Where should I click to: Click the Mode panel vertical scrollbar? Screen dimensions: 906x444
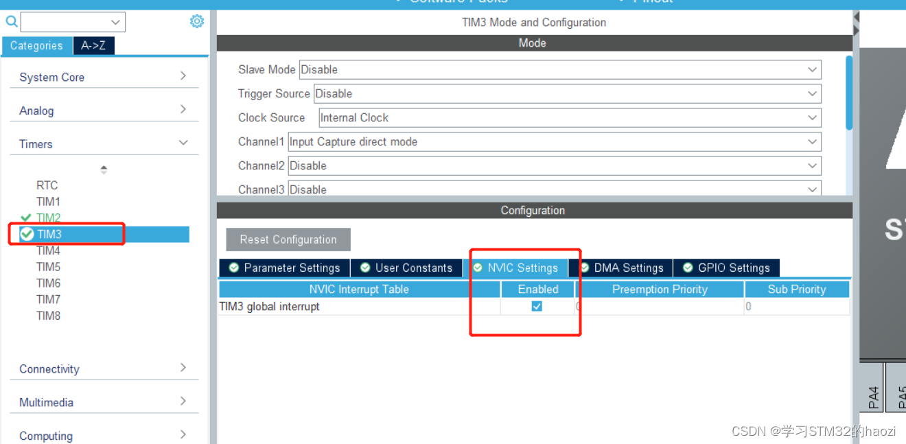click(849, 93)
